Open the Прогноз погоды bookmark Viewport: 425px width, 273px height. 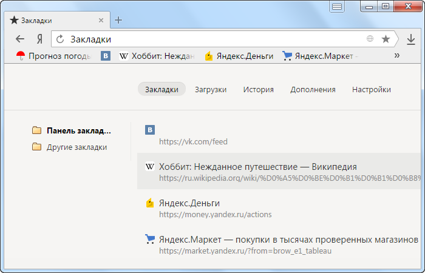(53, 56)
